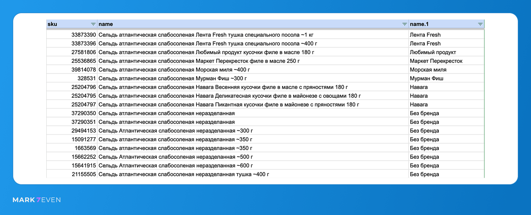Click sku cell 21155505

pyautogui.click(x=72, y=174)
